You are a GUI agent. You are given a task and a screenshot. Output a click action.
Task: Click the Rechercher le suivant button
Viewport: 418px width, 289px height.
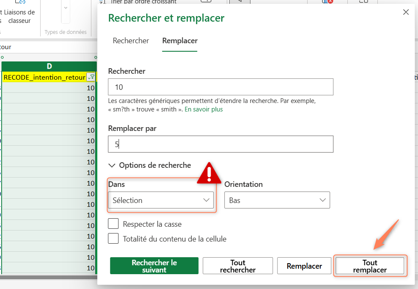pos(154,266)
